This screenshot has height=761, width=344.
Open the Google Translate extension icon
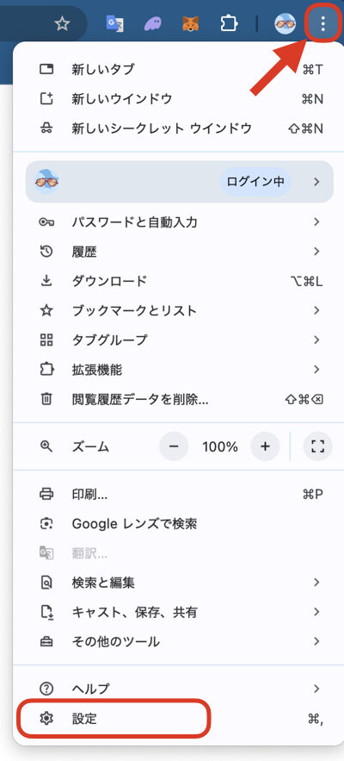click(x=115, y=23)
